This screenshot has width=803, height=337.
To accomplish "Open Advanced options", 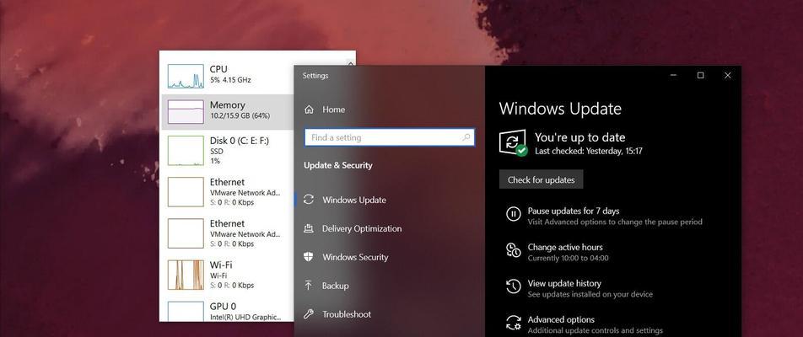I will coord(561,319).
